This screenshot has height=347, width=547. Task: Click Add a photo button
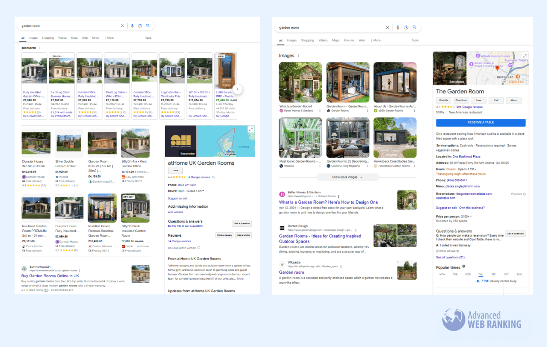click(243, 235)
